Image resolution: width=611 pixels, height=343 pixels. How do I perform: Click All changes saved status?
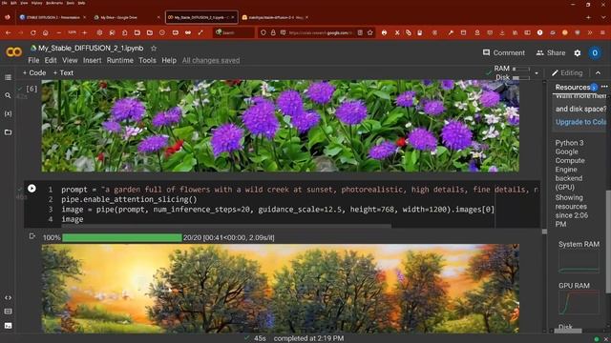[x=211, y=61]
